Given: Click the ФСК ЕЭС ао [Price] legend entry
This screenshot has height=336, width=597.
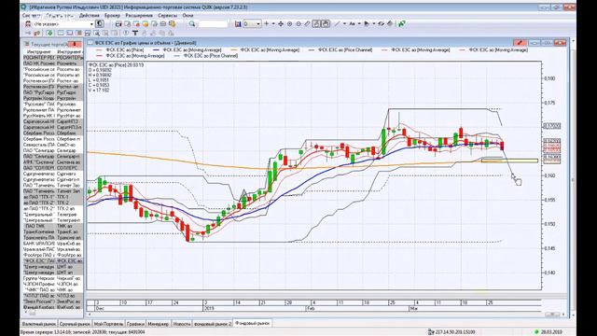Looking at the screenshot, I should coord(119,49).
